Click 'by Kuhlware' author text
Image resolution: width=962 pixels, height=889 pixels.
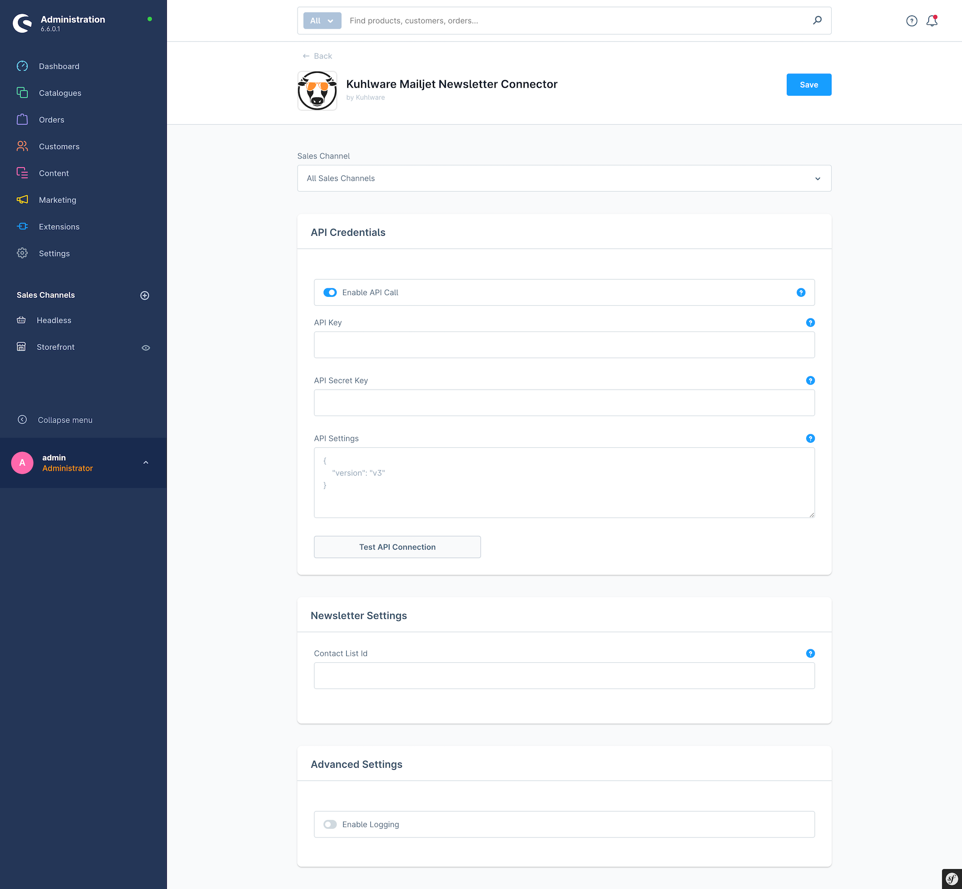tap(366, 98)
